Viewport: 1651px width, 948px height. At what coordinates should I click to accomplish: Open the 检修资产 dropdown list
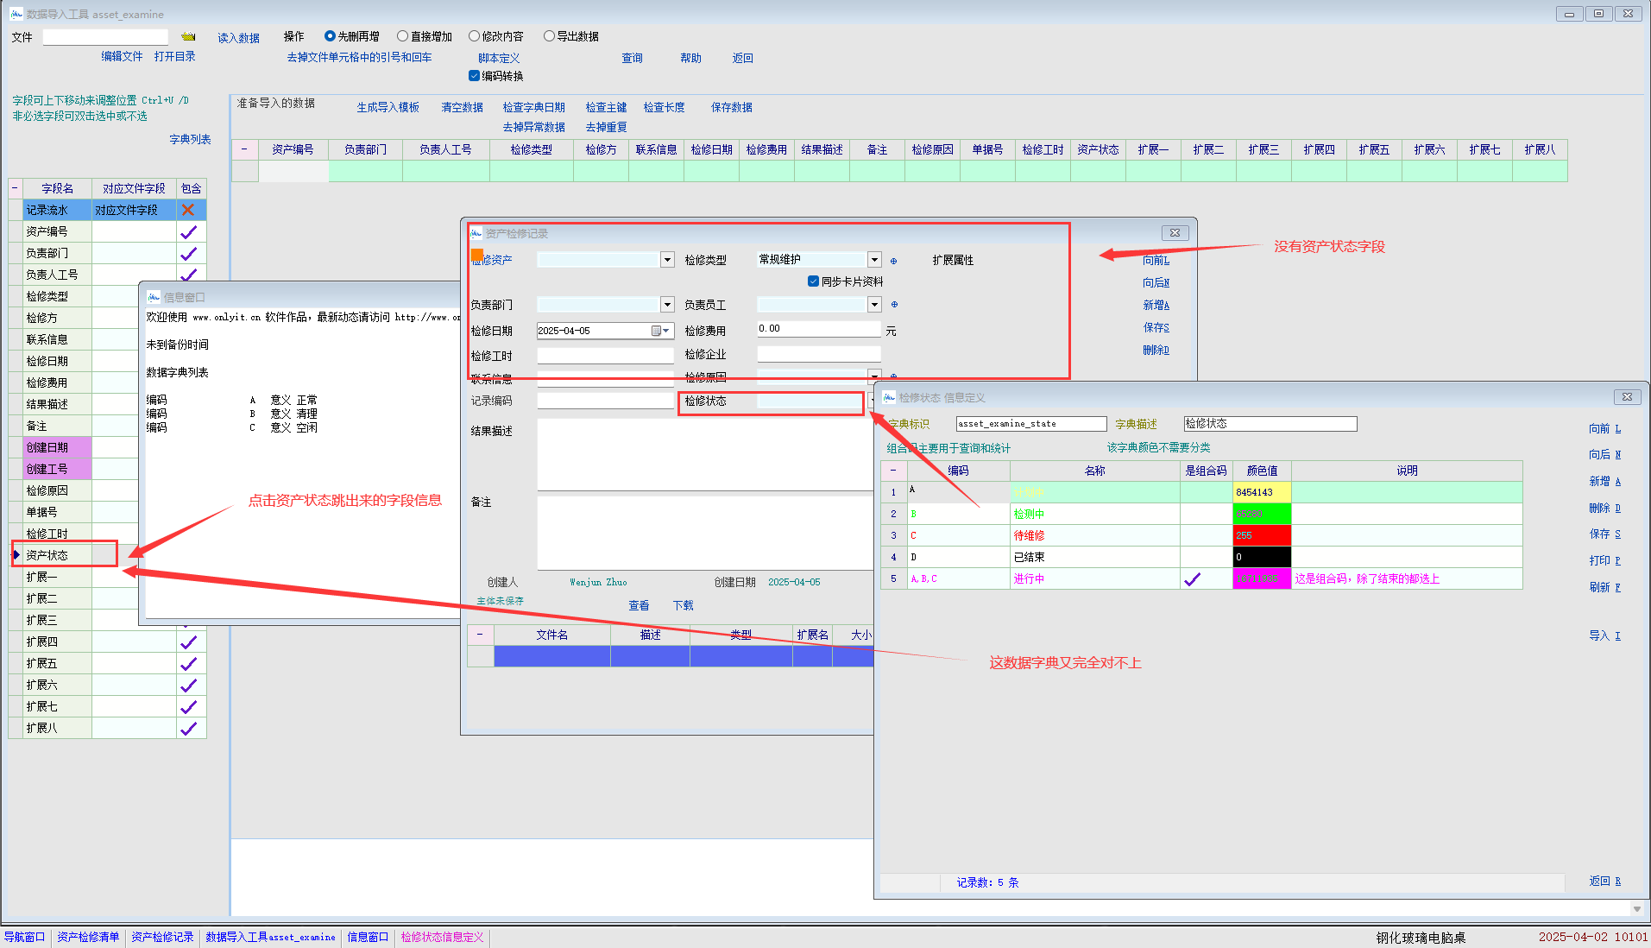pos(667,260)
